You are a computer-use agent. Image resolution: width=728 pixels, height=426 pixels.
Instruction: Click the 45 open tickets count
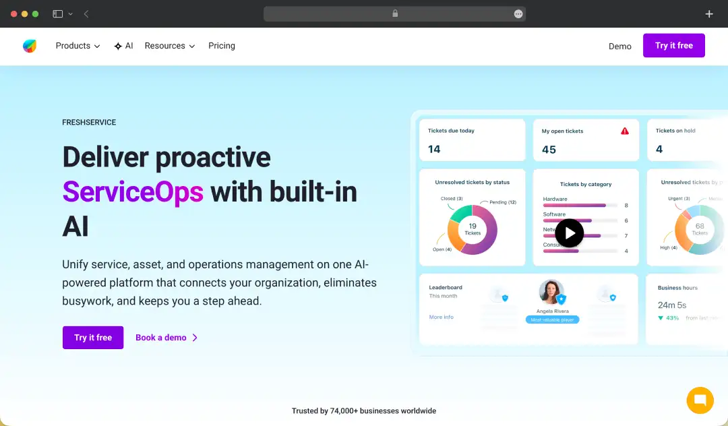tap(549, 150)
